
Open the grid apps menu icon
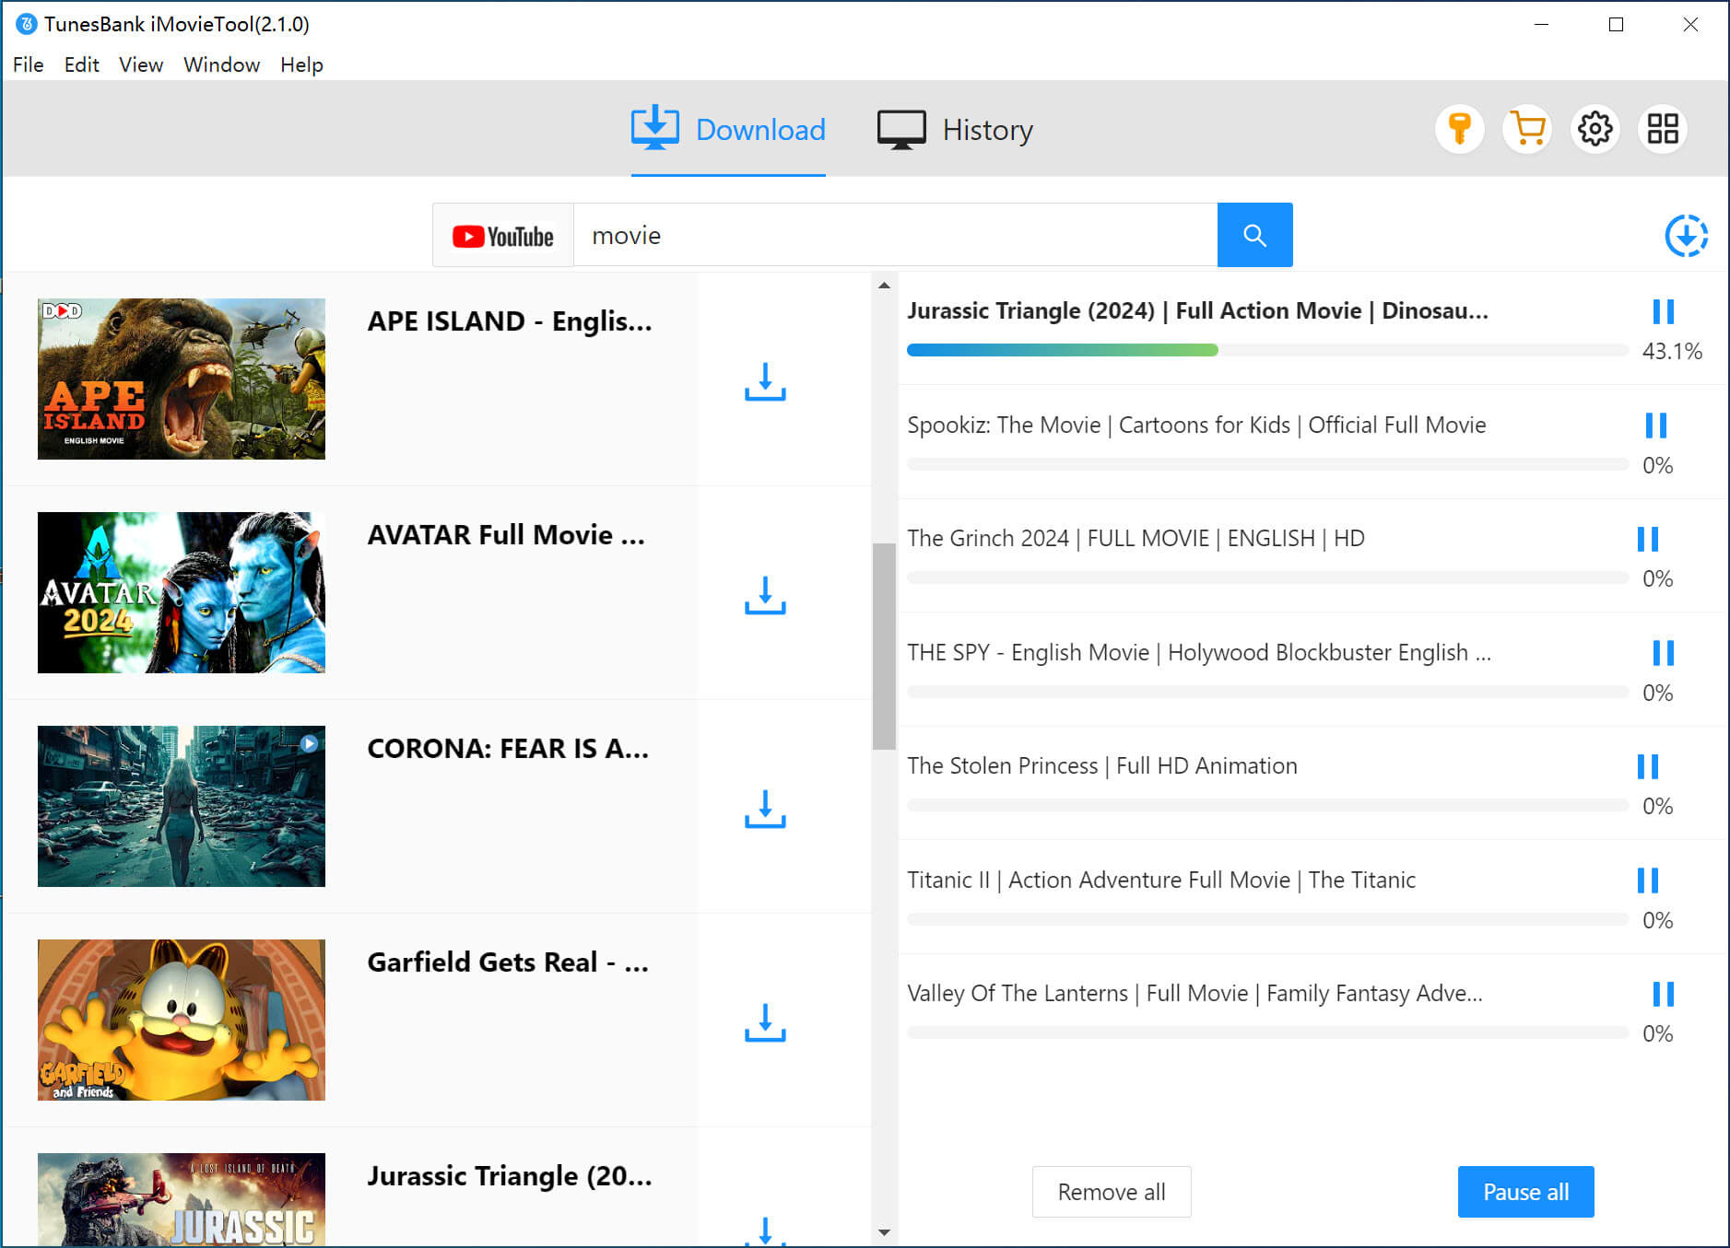pyautogui.click(x=1663, y=130)
